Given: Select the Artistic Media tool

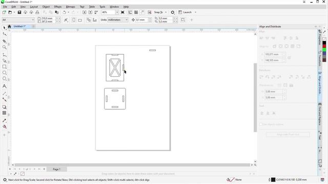Looking at the screenshot, I should (5, 61).
